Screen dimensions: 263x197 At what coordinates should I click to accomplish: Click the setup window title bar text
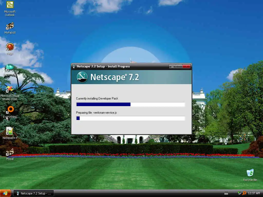[103, 66]
